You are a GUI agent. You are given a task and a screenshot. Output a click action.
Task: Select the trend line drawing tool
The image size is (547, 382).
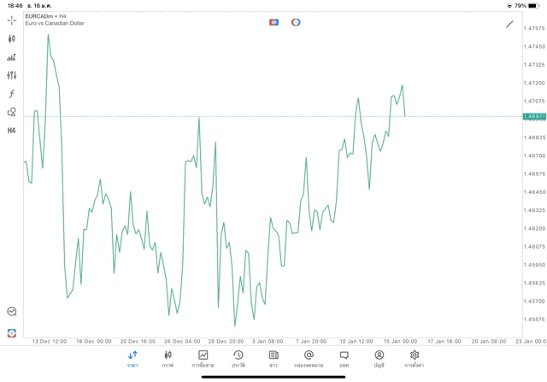click(x=509, y=24)
